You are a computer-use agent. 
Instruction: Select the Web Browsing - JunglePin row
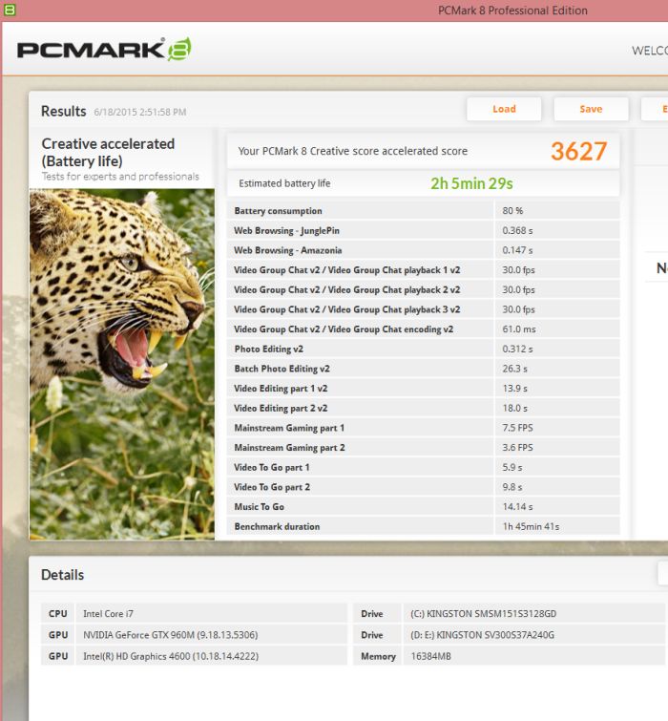pyautogui.click(x=423, y=230)
